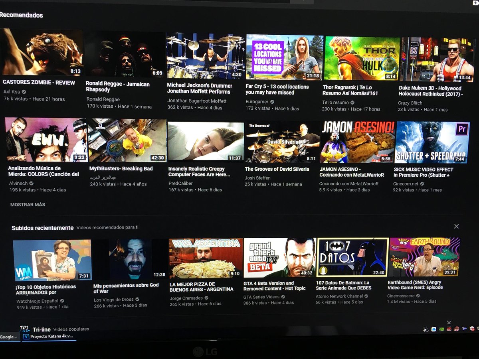The width and height of the screenshot is (479, 359).
Task: Open SHUTTER + SPEEDRAMP thumbnail
Action: pos(432,143)
